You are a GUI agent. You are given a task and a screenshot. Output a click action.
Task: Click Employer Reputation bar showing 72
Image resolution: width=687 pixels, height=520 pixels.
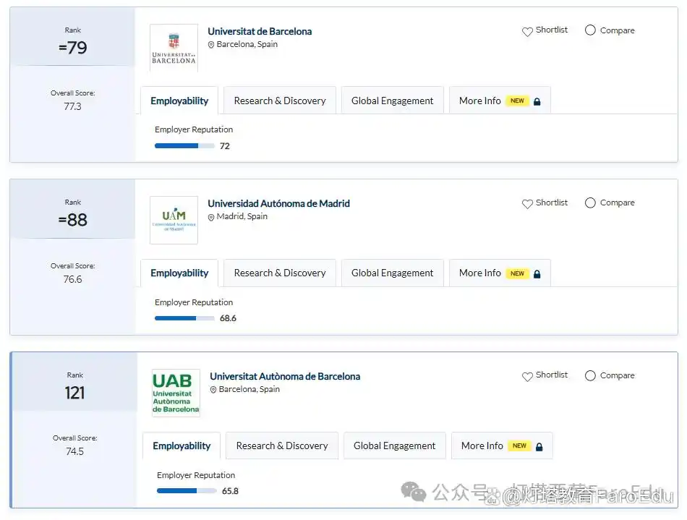(184, 146)
